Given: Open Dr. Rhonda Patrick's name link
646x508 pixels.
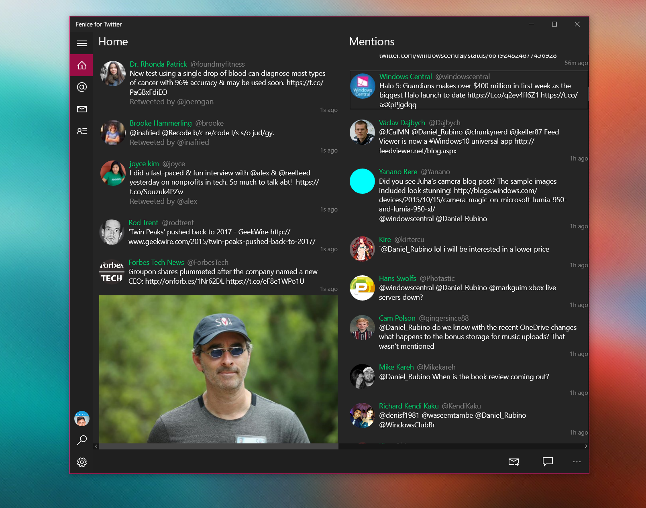Looking at the screenshot, I should point(158,64).
